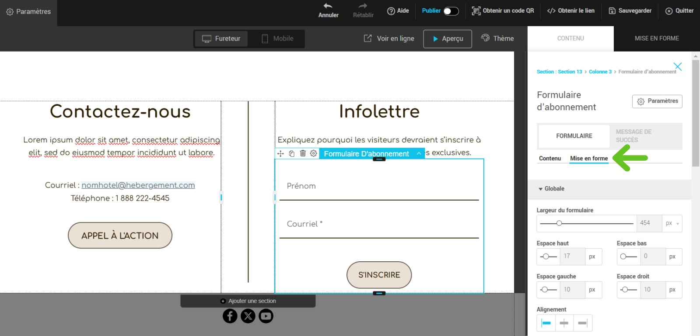Delete the subscription form with trash icon

[303, 153]
